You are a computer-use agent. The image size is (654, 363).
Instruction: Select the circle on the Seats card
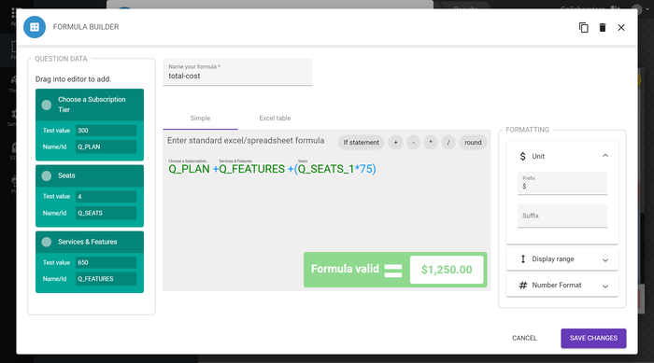pos(47,175)
